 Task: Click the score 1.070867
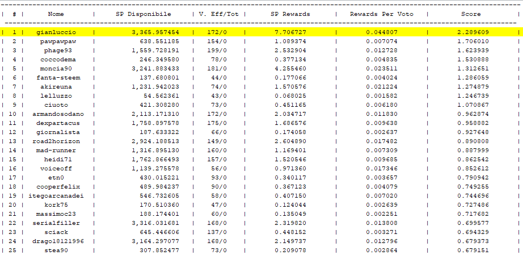(x=473, y=105)
